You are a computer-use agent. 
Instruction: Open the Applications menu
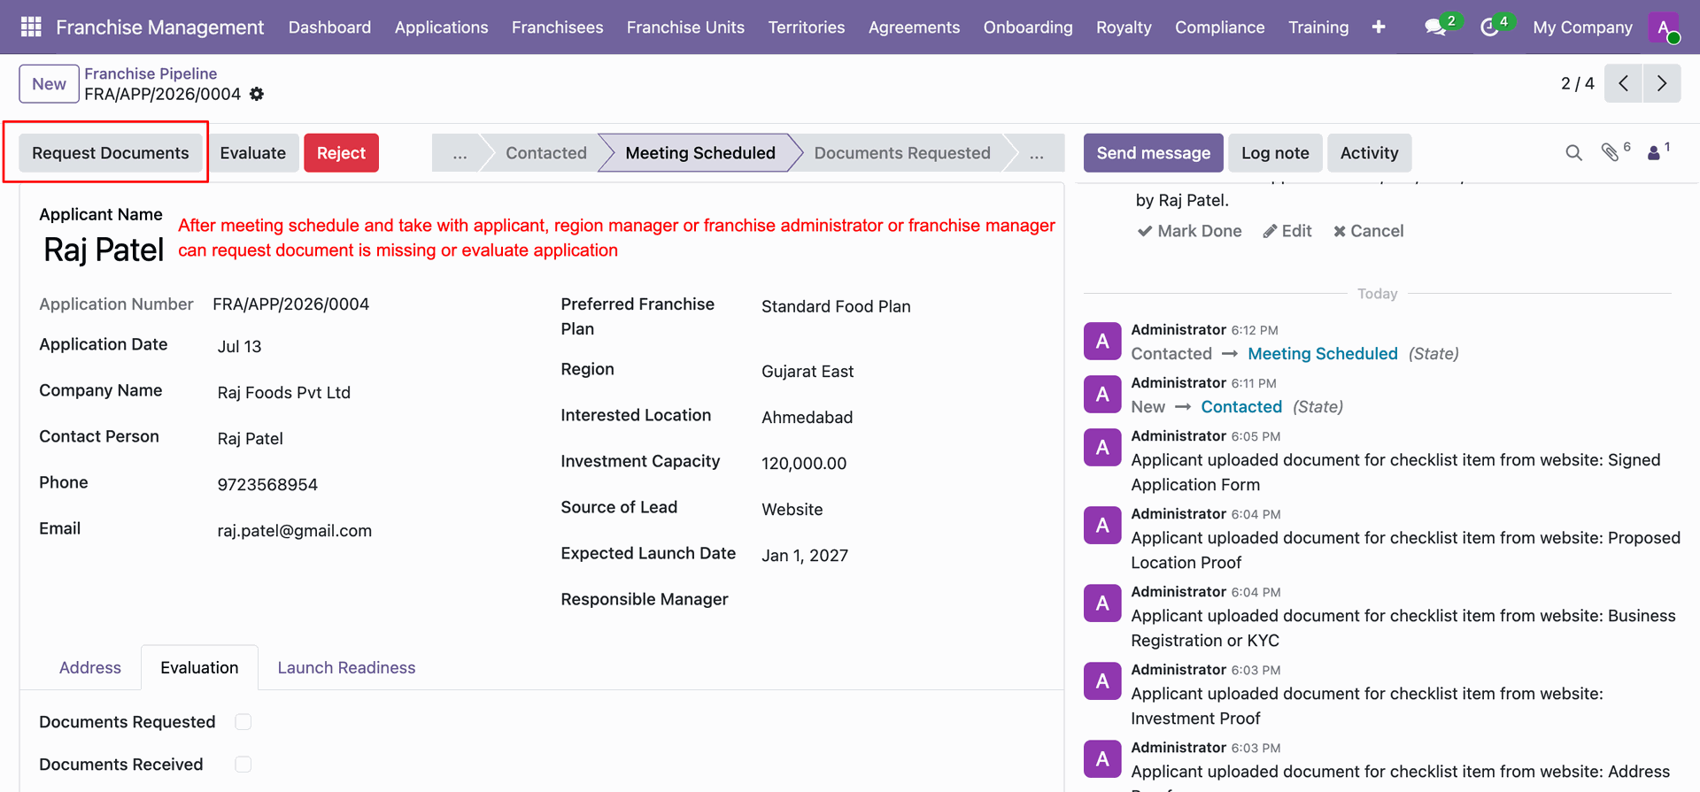coord(441,27)
